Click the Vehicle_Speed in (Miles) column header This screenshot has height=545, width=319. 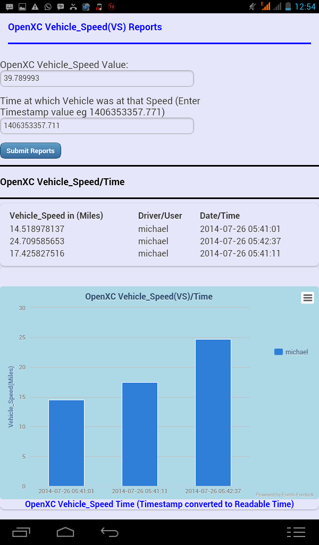(x=56, y=216)
